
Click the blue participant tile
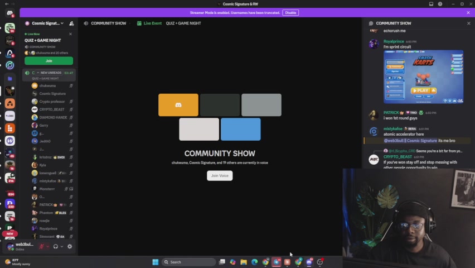pos(241,130)
